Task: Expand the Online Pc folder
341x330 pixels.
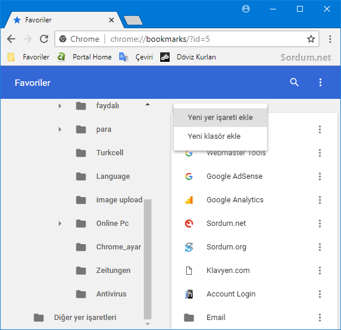Action: click(x=60, y=224)
